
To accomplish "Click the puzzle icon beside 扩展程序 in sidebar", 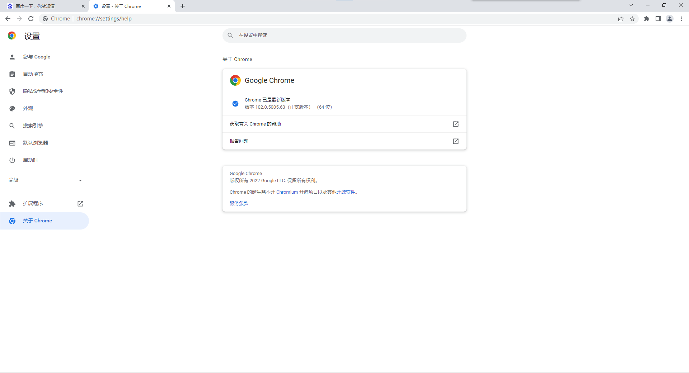I will (12, 204).
